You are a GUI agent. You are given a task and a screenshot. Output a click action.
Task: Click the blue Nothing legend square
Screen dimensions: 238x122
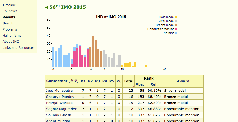point(176,33)
